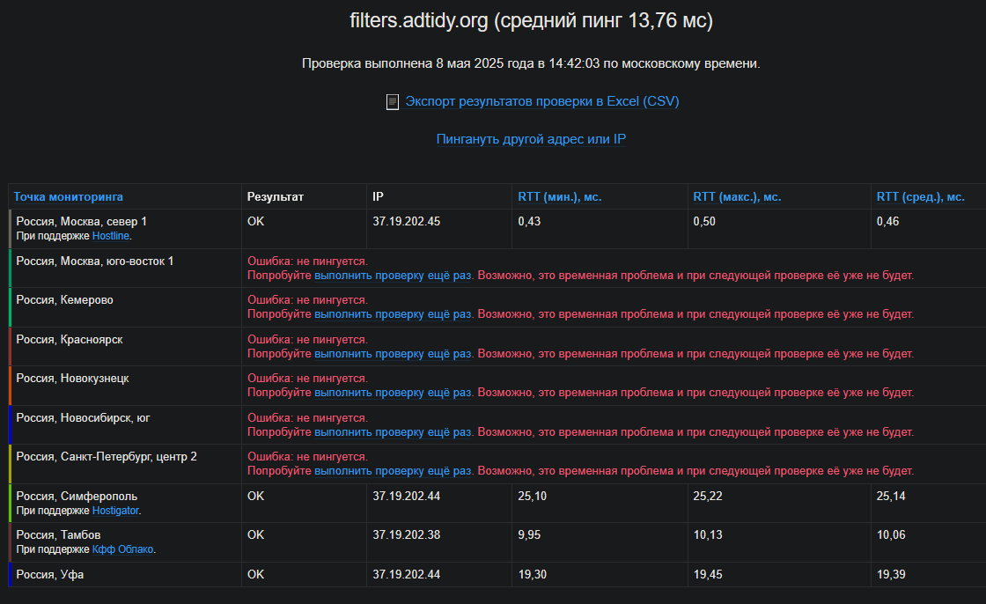Click the CSV export document icon

(393, 102)
